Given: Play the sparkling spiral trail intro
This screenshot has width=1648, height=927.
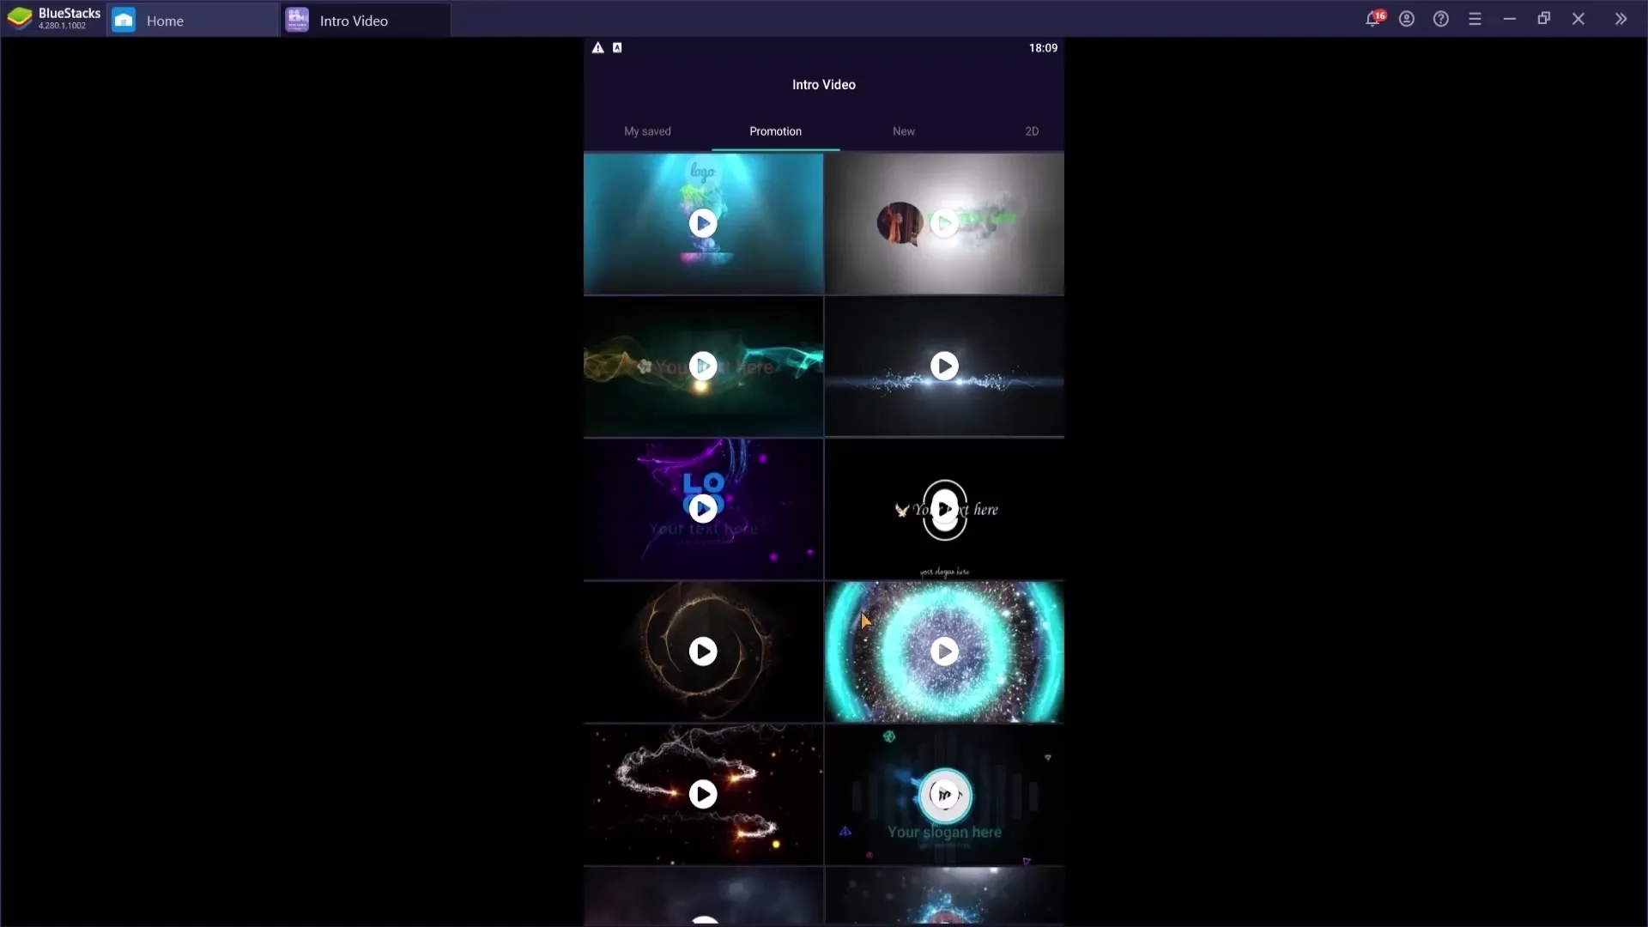Looking at the screenshot, I should [x=703, y=794].
